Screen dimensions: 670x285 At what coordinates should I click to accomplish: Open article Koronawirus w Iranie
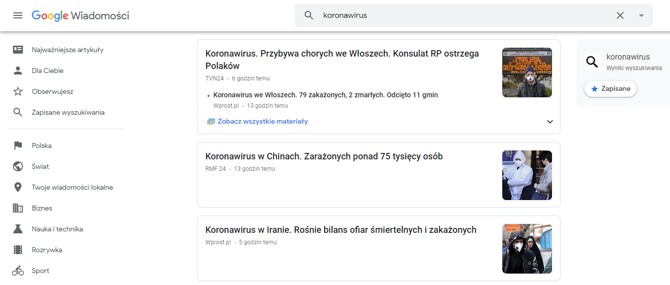pos(341,230)
